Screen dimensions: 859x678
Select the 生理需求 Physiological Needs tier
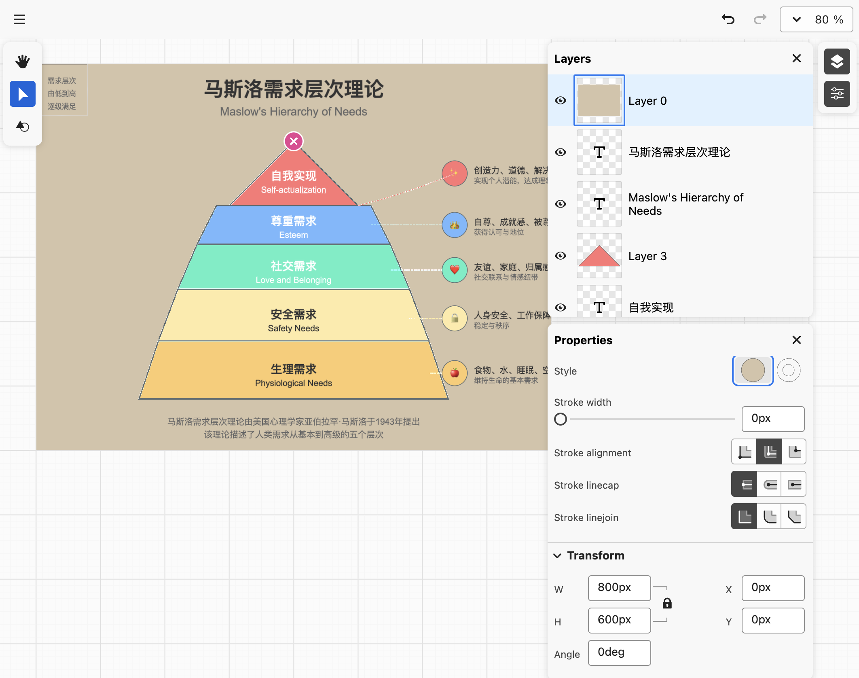(294, 371)
